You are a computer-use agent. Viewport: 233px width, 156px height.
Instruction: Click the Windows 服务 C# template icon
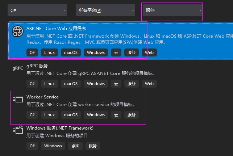click(x=17, y=130)
